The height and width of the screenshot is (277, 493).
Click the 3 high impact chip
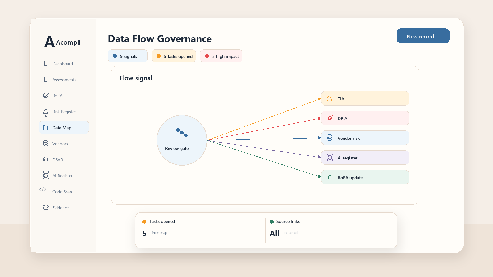(x=221, y=56)
